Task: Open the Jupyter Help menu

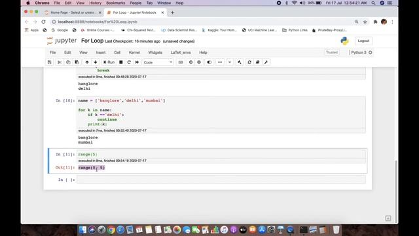Action: [x=203, y=52]
